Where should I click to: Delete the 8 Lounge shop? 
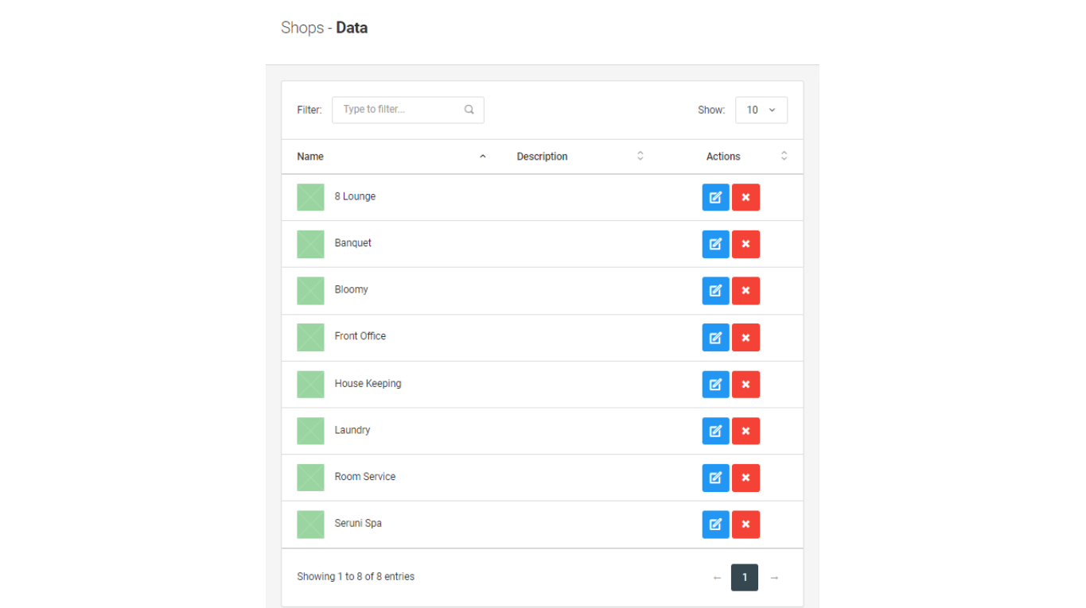point(745,197)
